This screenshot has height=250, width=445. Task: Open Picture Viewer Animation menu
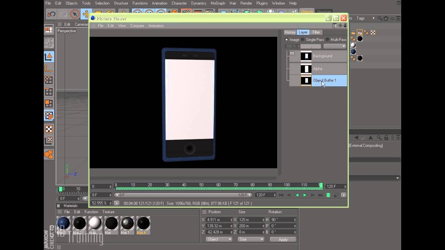tap(156, 26)
